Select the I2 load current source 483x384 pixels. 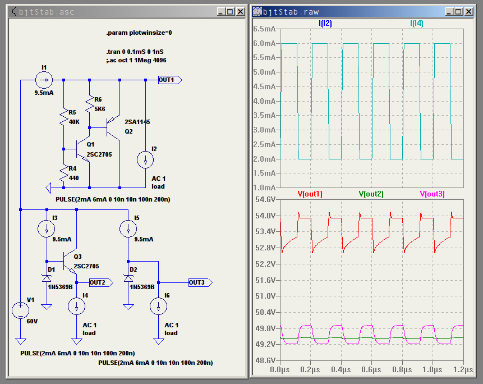145,159
